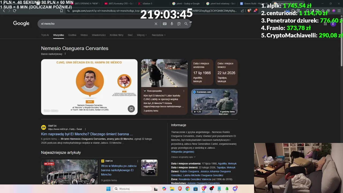Open more options beside Baron narkotykowy
343x193 pixels.
[65, 54]
